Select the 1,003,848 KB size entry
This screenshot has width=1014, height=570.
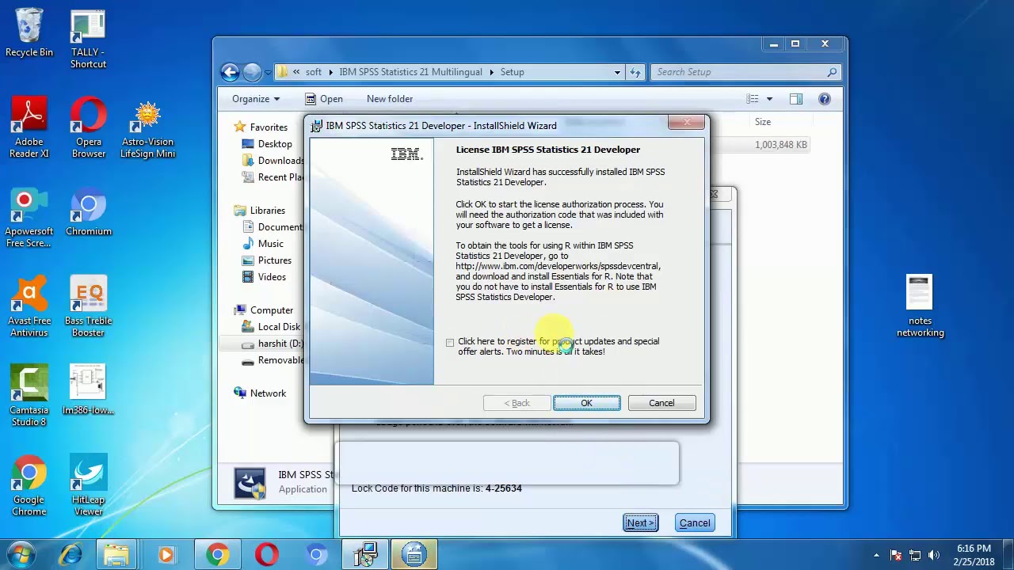coord(780,145)
